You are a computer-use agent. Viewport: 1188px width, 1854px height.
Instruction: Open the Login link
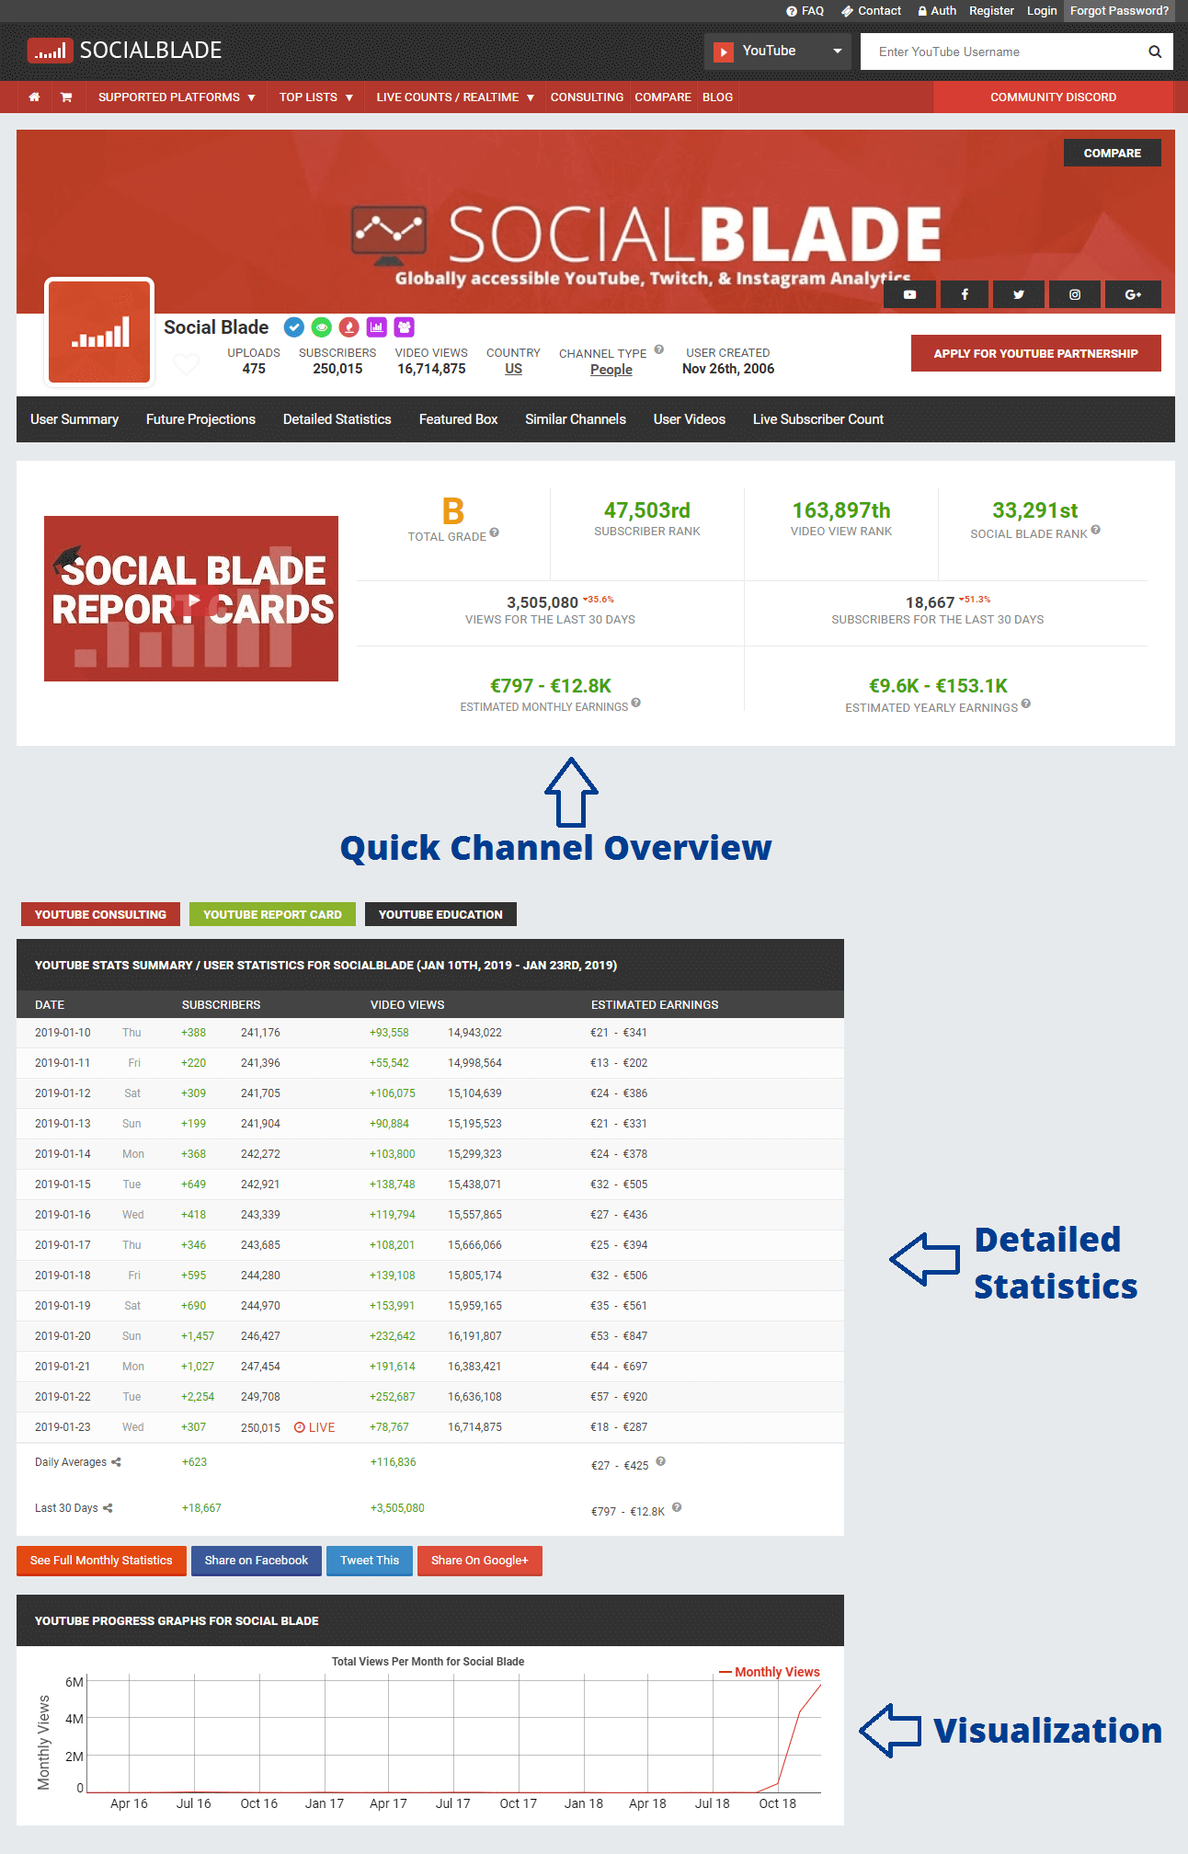(1042, 11)
